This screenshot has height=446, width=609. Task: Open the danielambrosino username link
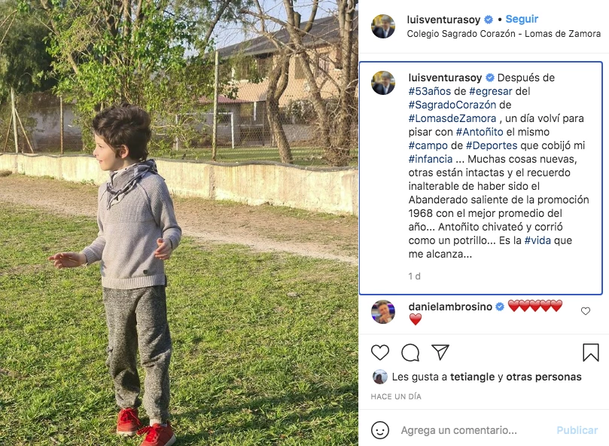coord(450,307)
